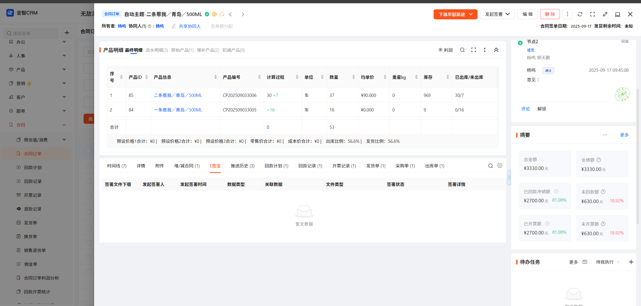The width and height of the screenshot is (641, 306).
Task: Copy link via the chain icon
Action: 605,14
